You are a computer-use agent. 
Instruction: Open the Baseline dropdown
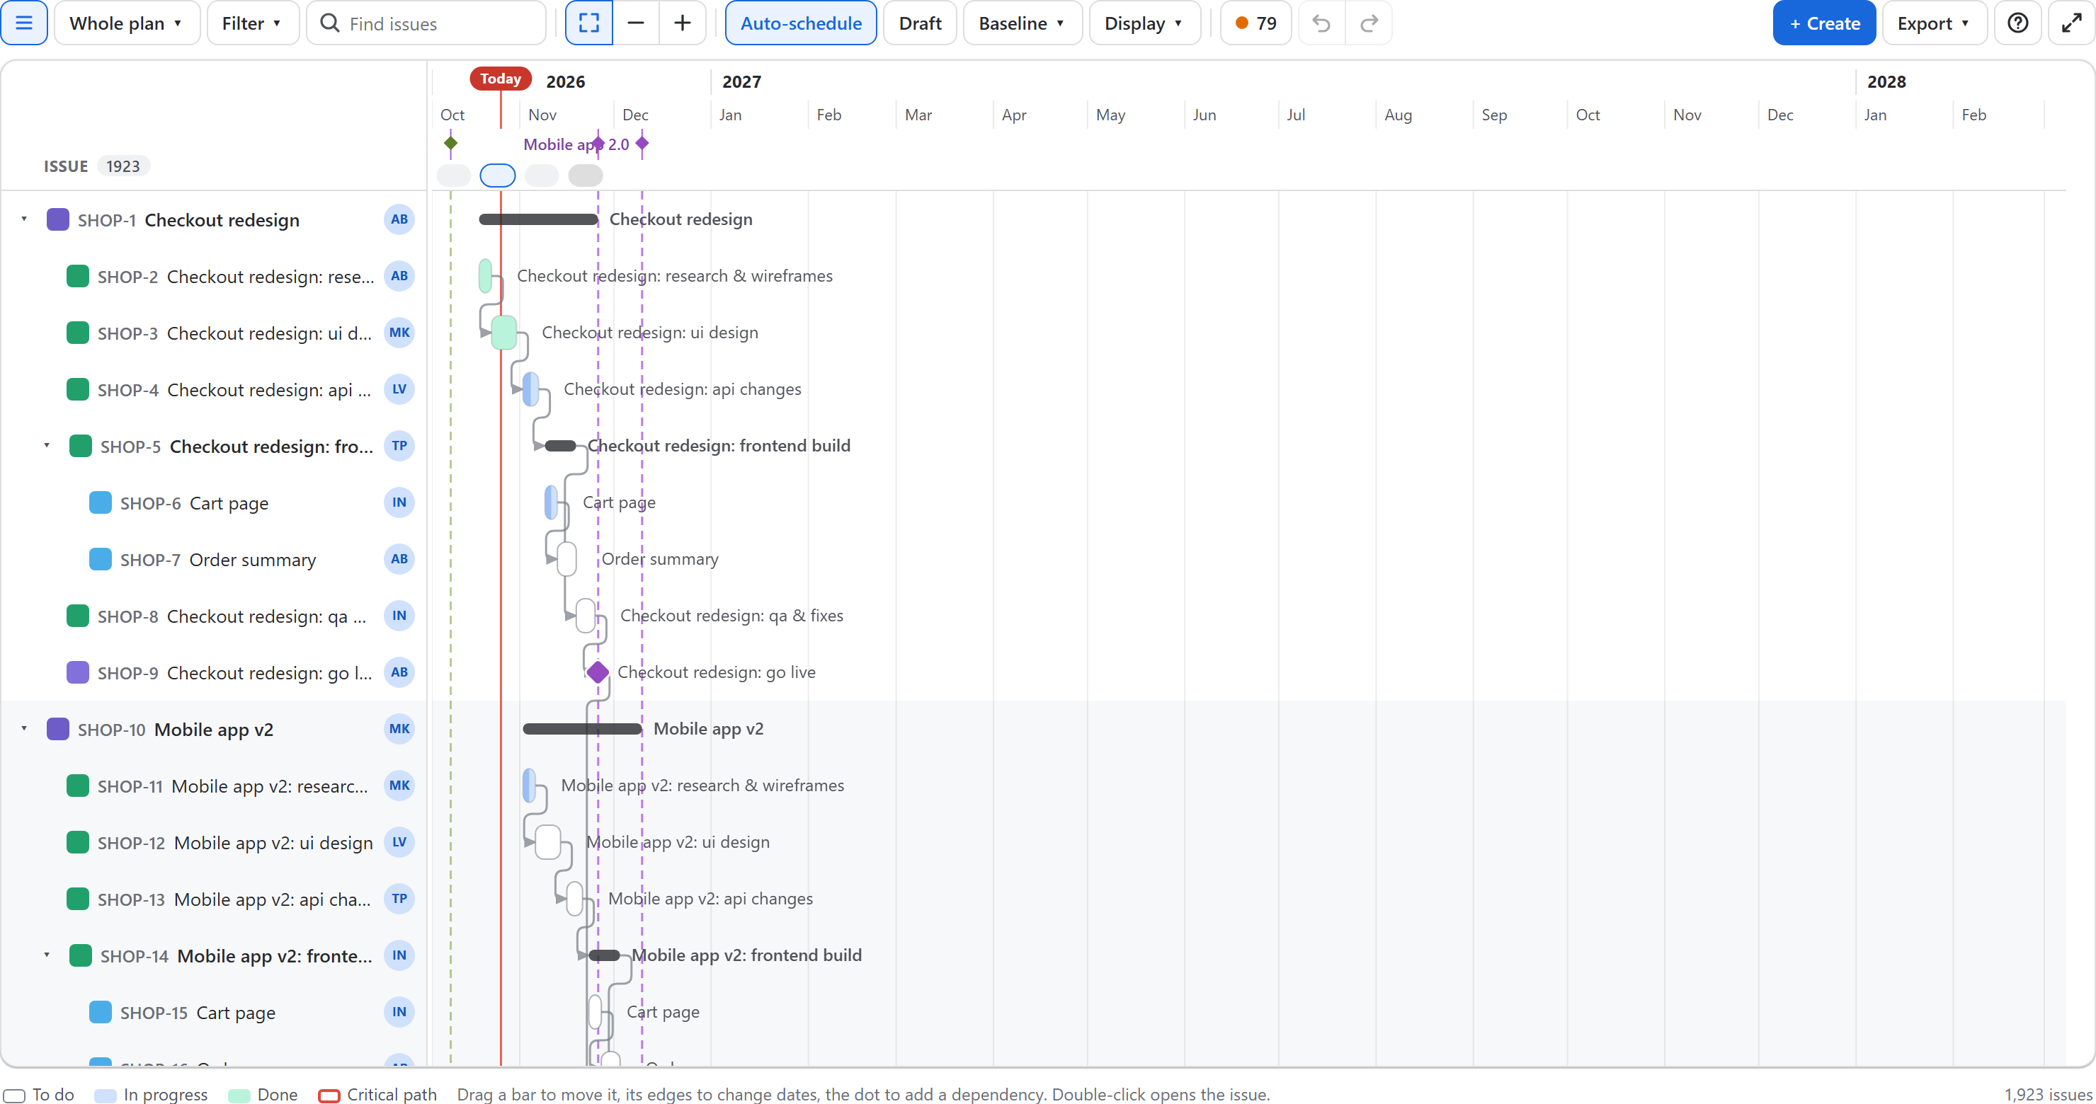[1022, 23]
